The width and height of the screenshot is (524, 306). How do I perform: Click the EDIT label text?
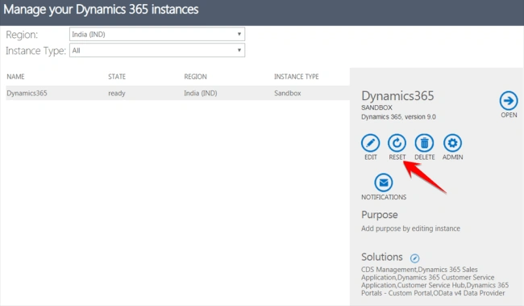pyautogui.click(x=371, y=157)
